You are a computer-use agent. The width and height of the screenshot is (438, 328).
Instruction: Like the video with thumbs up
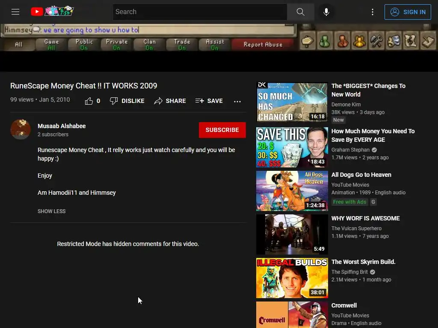coord(92,101)
